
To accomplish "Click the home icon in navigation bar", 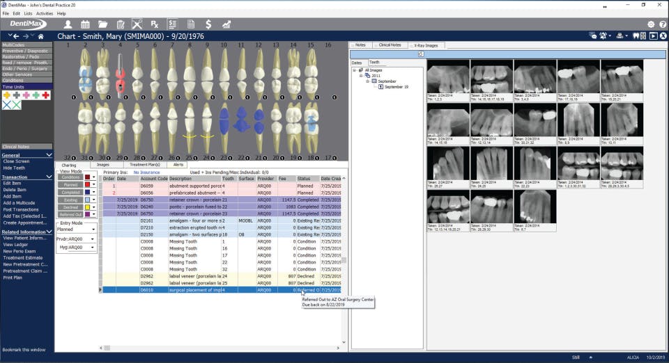I will (41, 36).
